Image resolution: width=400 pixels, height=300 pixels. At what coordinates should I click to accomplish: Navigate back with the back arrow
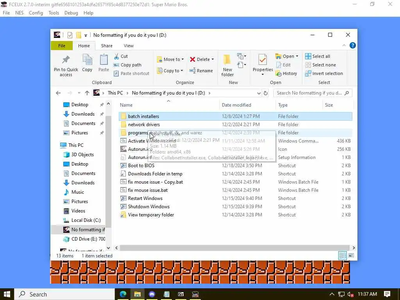58,93
